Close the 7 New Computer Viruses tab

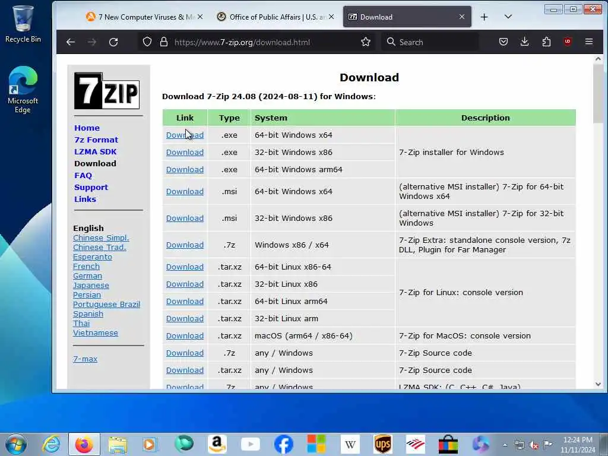(x=200, y=17)
